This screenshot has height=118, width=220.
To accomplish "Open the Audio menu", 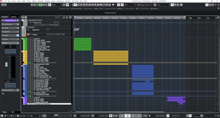I will [x=19, y=1].
